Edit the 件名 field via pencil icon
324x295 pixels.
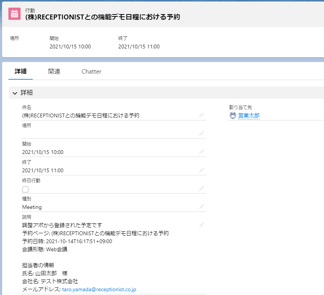[201, 115]
